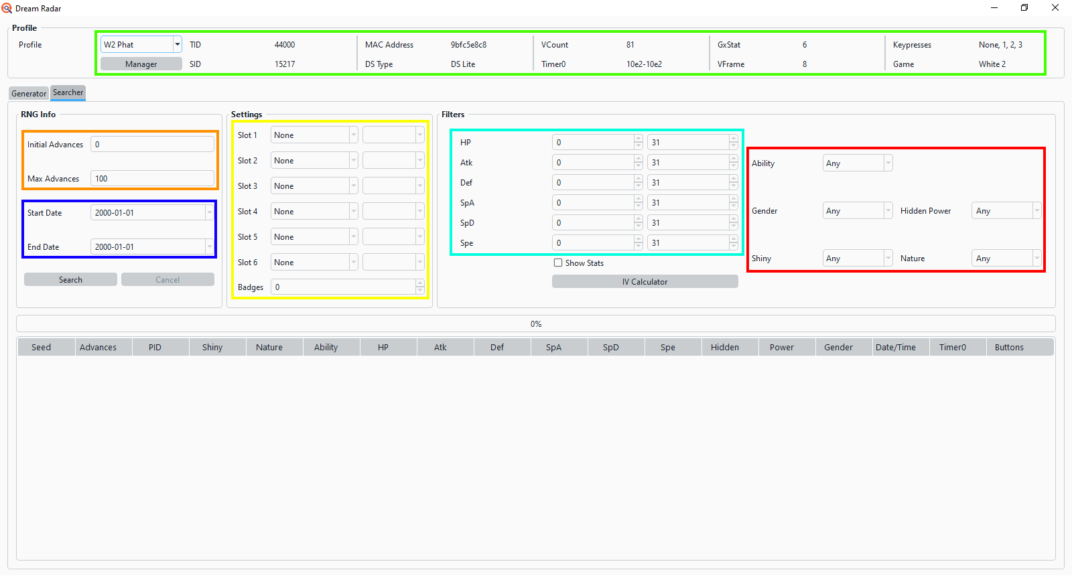
Task: Click the SpD minimum IV field
Action: click(x=598, y=223)
